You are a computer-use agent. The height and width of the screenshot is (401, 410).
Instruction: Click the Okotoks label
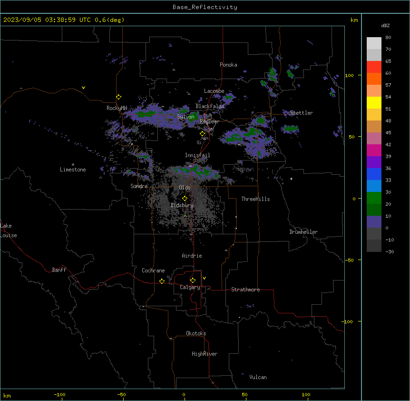coord(196,333)
